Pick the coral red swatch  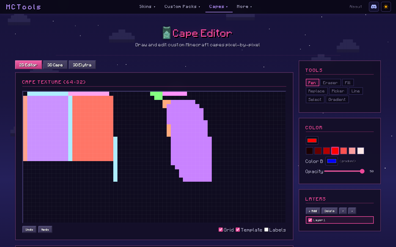tap(343, 151)
